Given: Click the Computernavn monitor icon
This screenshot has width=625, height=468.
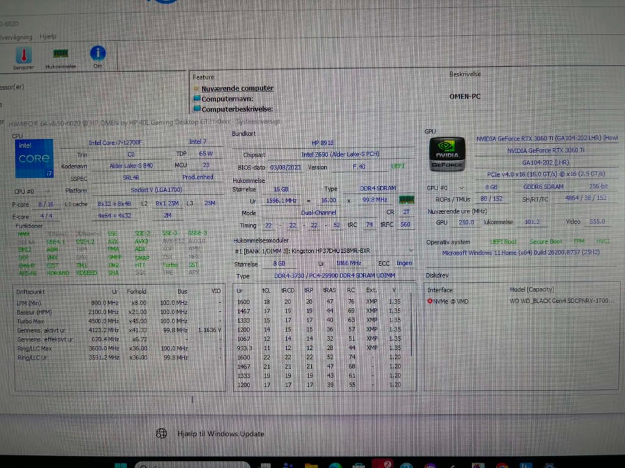Looking at the screenshot, I should 197,98.
